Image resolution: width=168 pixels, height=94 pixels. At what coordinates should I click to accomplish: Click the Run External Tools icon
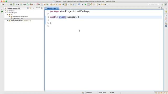pos(31,4)
